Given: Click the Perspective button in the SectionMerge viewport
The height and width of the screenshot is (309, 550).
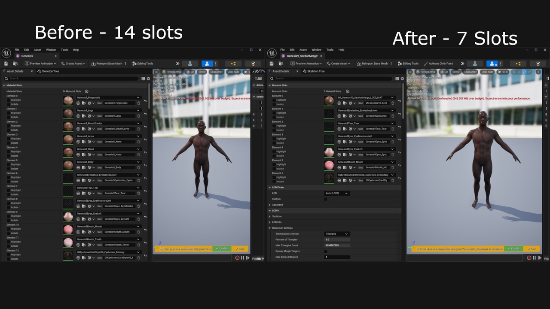Looking at the screenshot, I should [425, 72].
